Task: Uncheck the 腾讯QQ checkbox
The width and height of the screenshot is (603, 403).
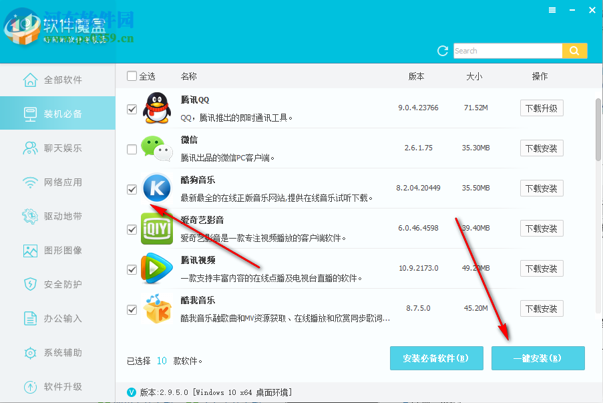Action: coord(132,109)
